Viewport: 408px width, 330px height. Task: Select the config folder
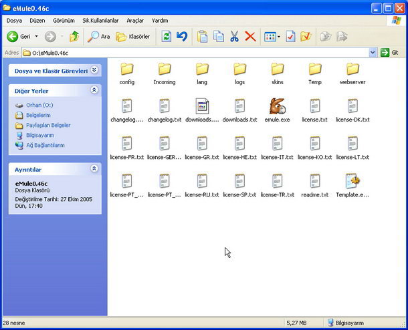[x=127, y=73]
